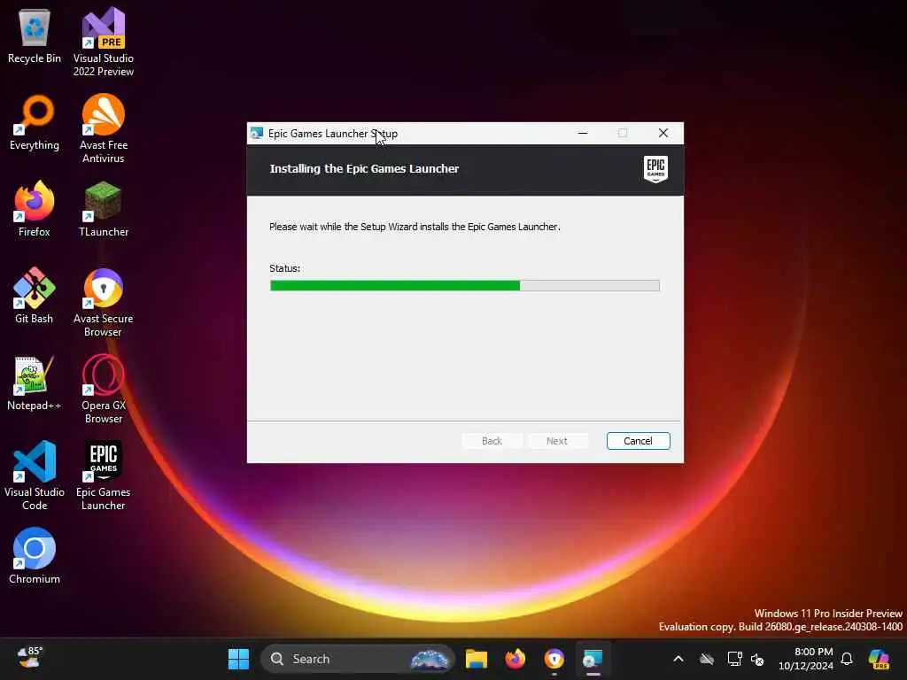Screen dimensions: 907x680
Task: Click the setup window title bar icon
Action: point(257,134)
